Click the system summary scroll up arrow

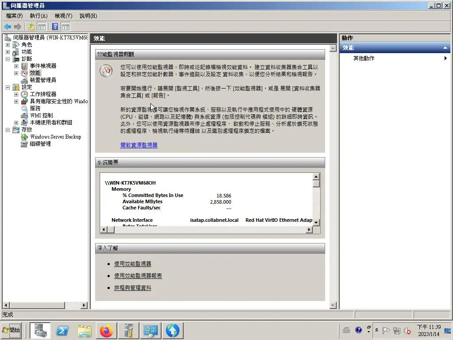(x=316, y=176)
